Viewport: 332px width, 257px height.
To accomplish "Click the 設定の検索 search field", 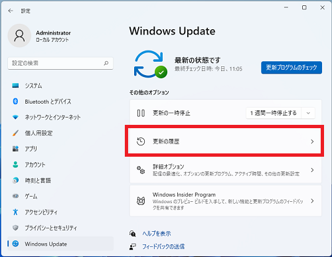I will point(60,63).
